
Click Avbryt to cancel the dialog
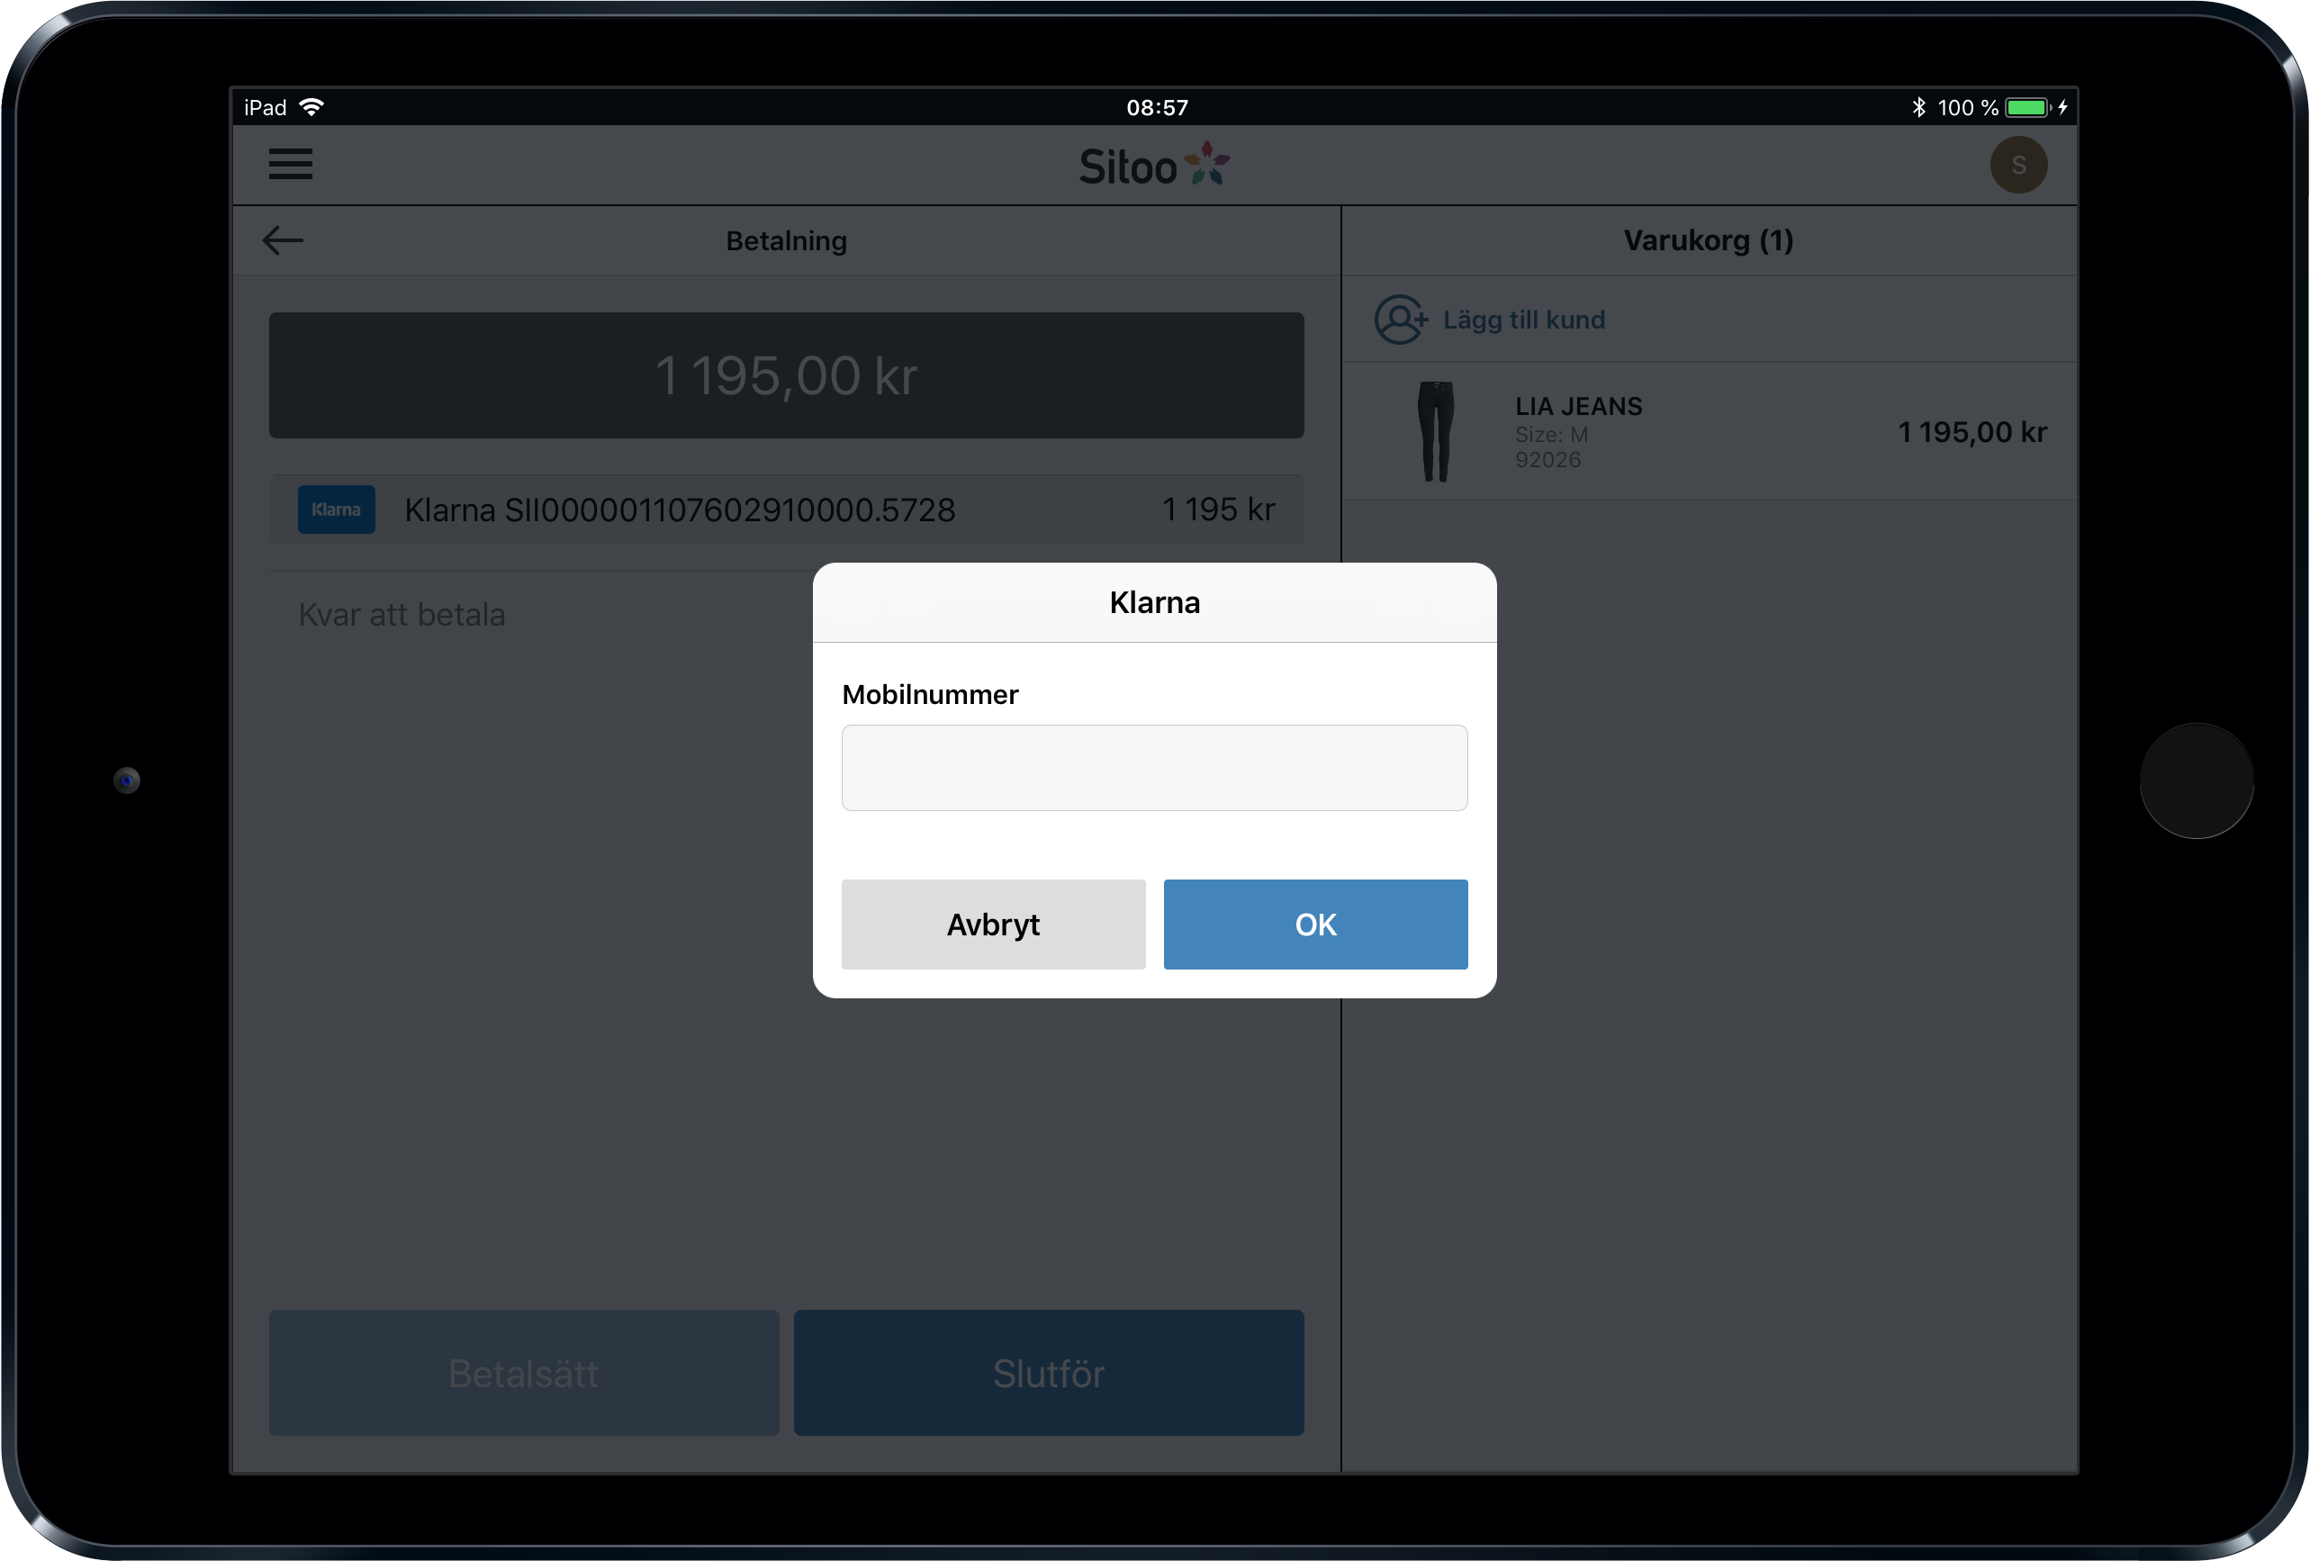993,925
